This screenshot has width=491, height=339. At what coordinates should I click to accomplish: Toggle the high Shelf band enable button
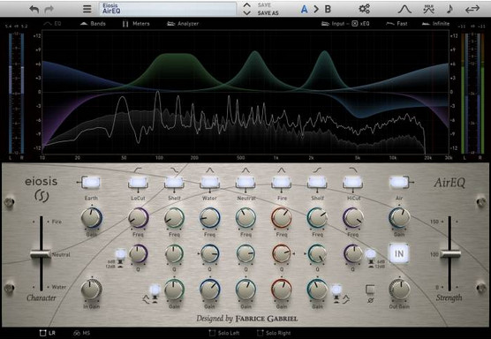click(x=317, y=182)
